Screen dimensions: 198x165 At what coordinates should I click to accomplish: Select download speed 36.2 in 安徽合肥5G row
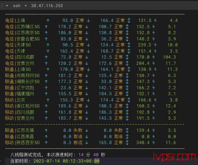pos(106,39)
